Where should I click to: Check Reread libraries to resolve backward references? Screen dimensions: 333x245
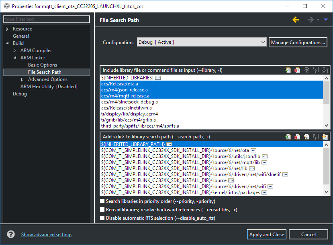(x=102, y=209)
